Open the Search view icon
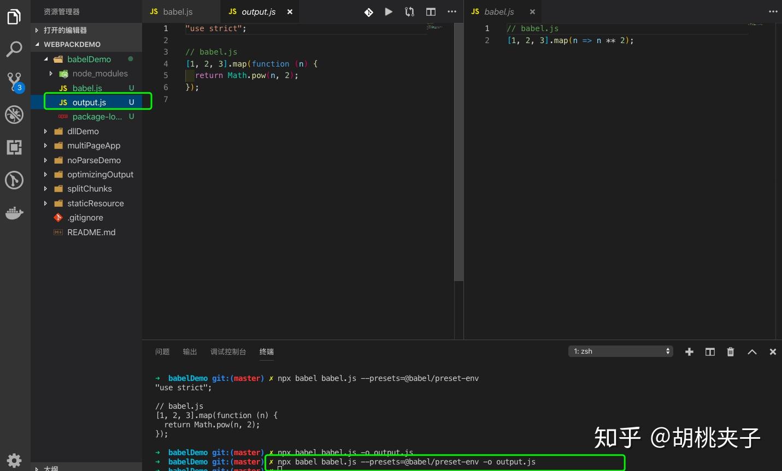Screen dimensions: 782x471 14,49
